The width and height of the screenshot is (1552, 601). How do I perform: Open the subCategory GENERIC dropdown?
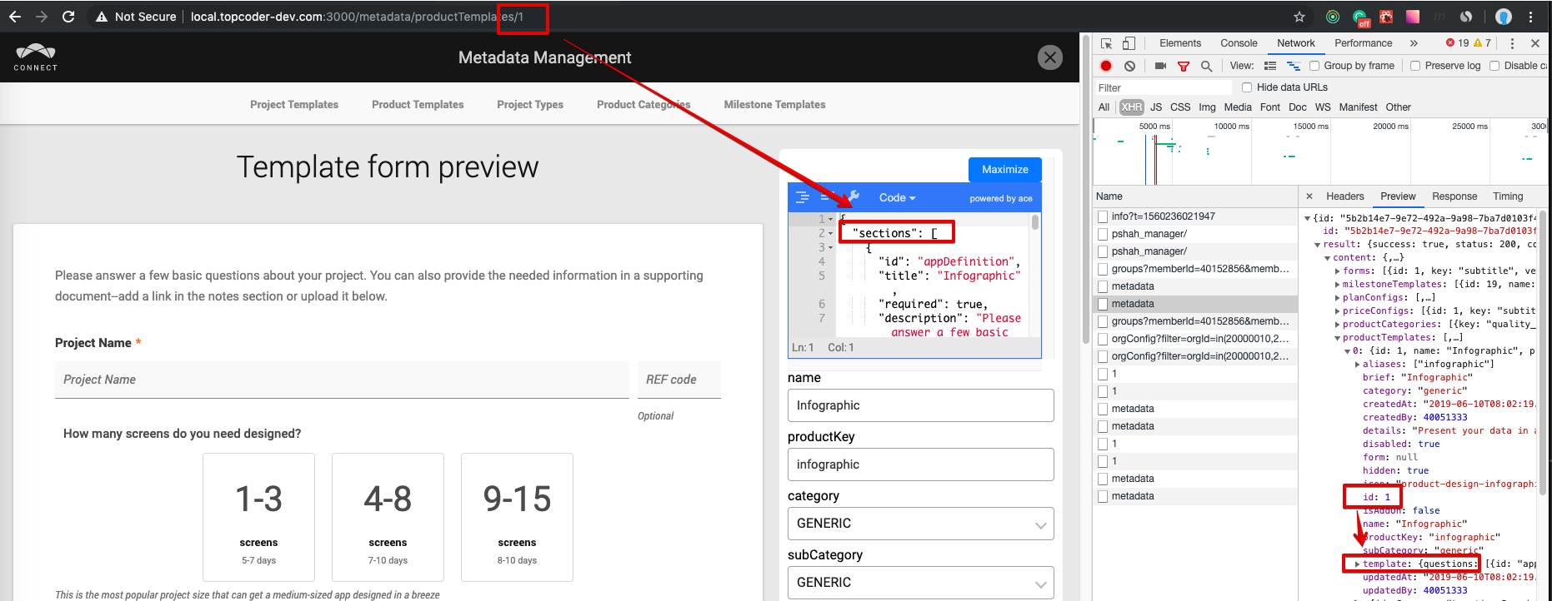920,583
